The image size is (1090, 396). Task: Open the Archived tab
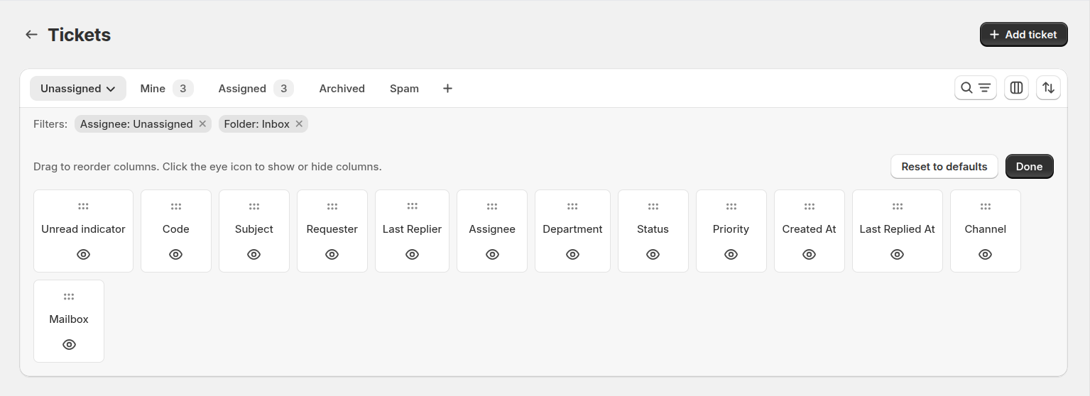pyautogui.click(x=342, y=89)
